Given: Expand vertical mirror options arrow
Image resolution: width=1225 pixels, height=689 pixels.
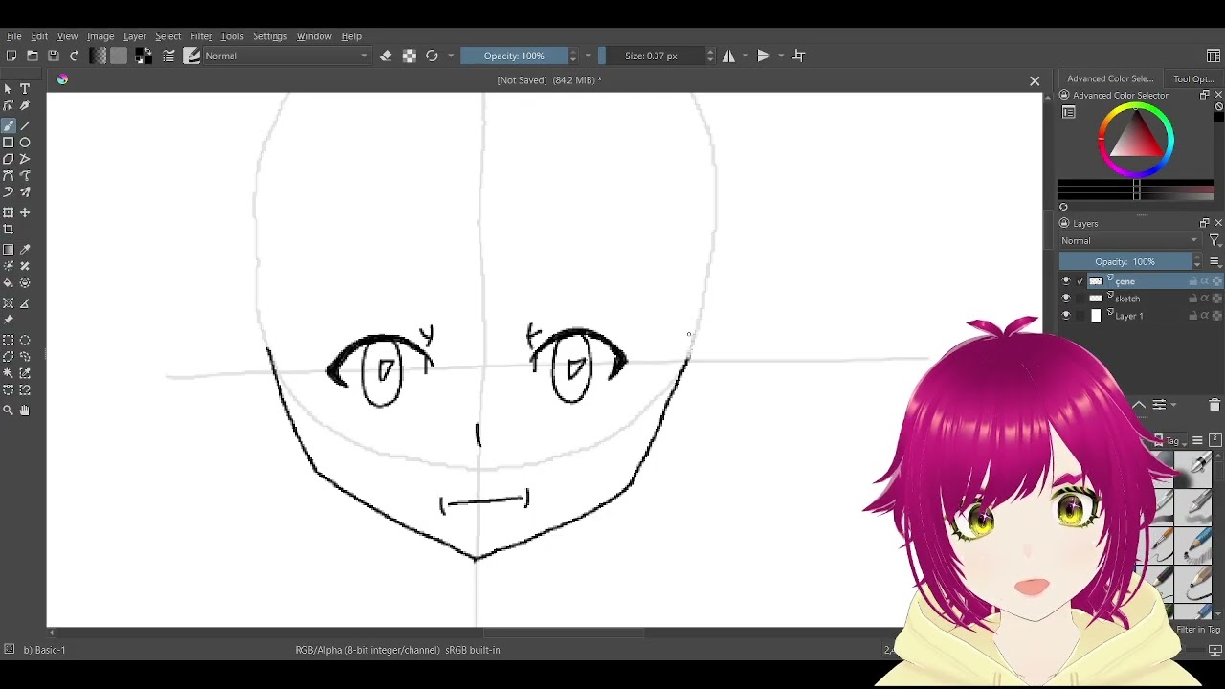Looking at the screenshot, I should [781, 56].
